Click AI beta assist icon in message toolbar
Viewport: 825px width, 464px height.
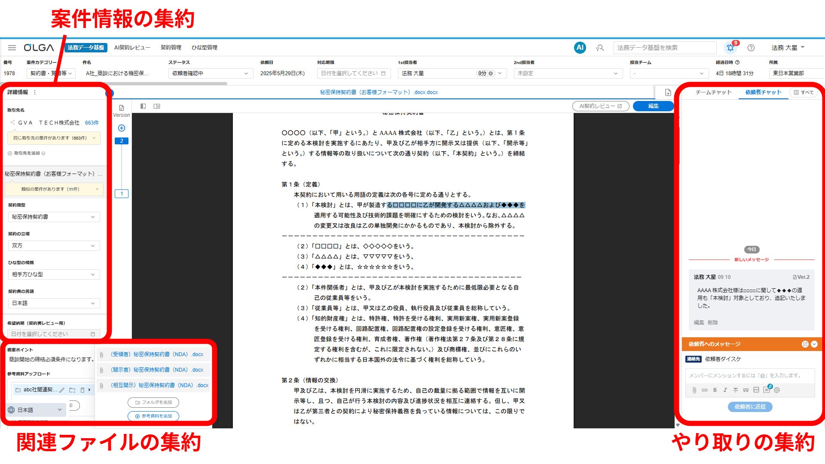point(767,389)
